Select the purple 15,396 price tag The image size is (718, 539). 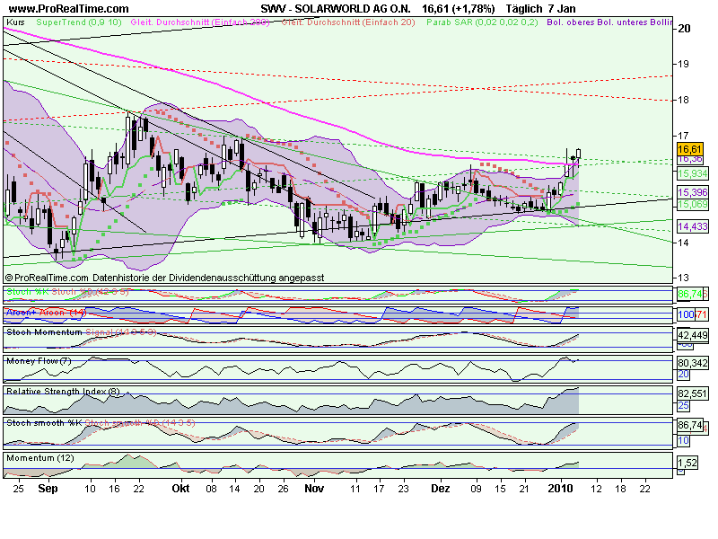coord(692,192)
